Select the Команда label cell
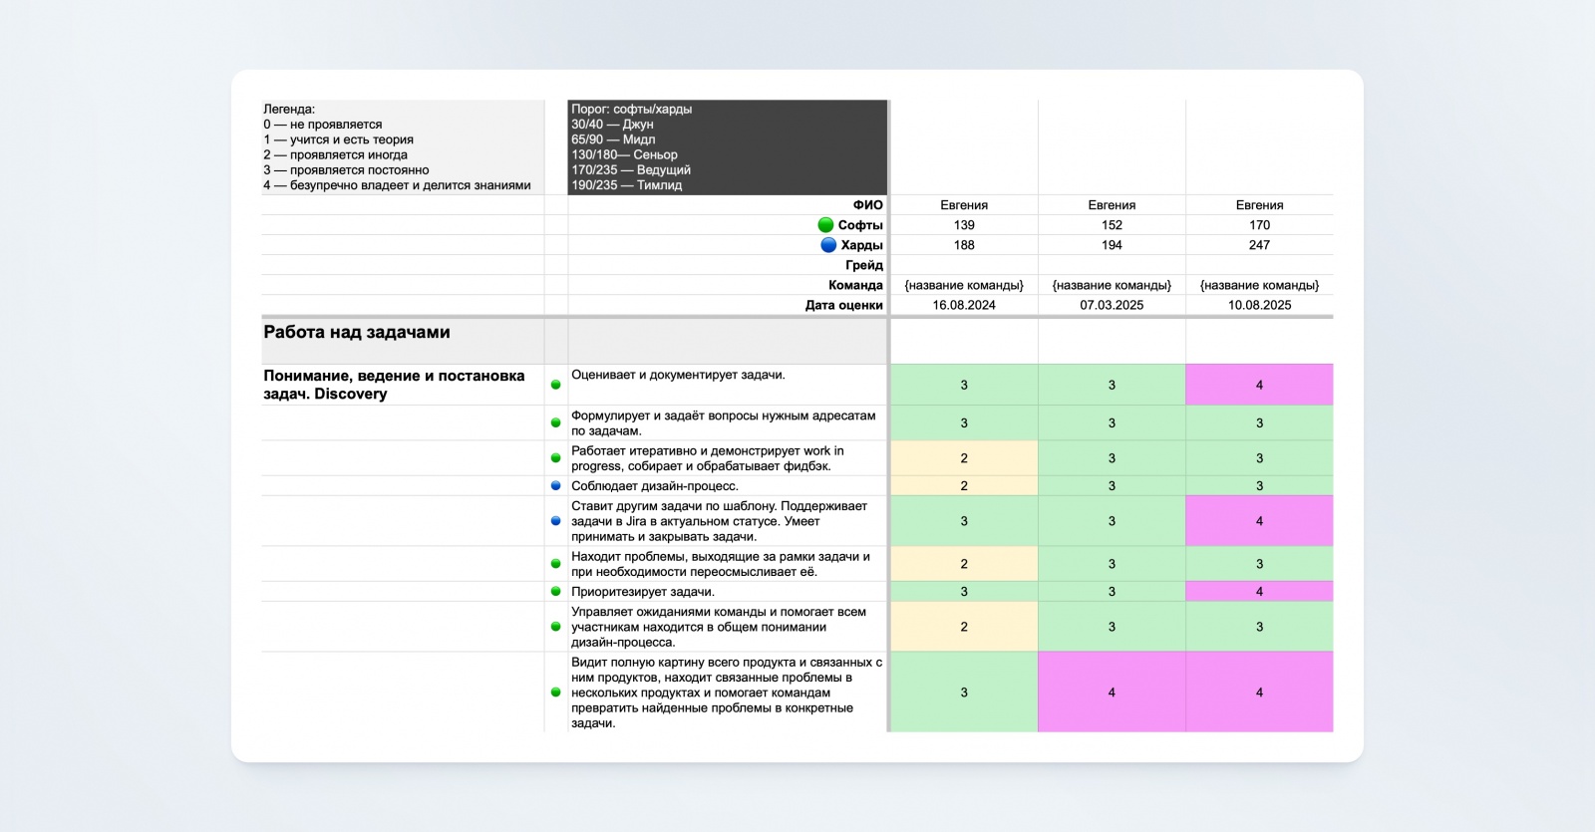 (x=728, y=285)
